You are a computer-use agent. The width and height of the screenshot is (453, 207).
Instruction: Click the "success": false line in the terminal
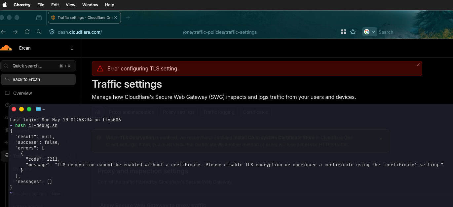click(38, 142)
